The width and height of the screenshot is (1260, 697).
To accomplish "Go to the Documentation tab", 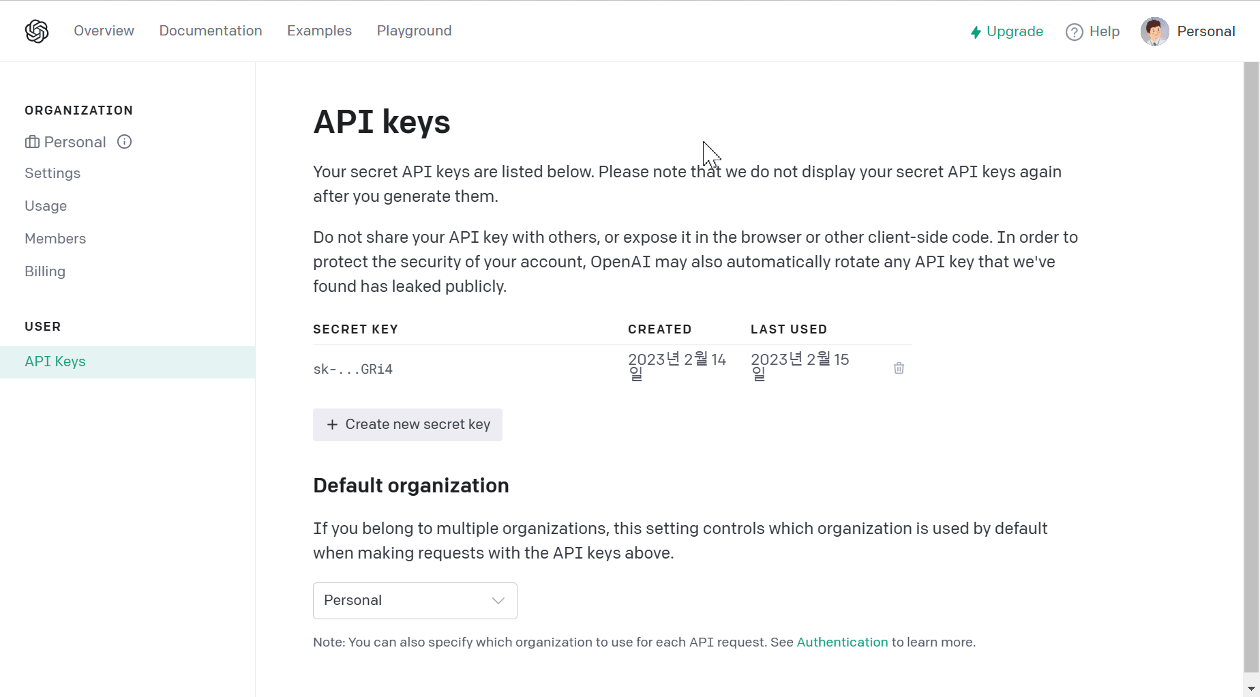I will pyautogui.click(x=210, y=31).
